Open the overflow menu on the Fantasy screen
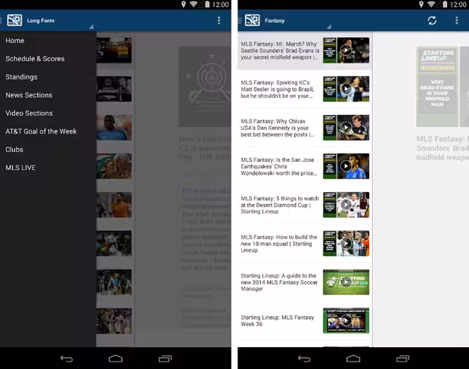The height and width of the screenshot is (369, 469). click(x=456, y=20)
